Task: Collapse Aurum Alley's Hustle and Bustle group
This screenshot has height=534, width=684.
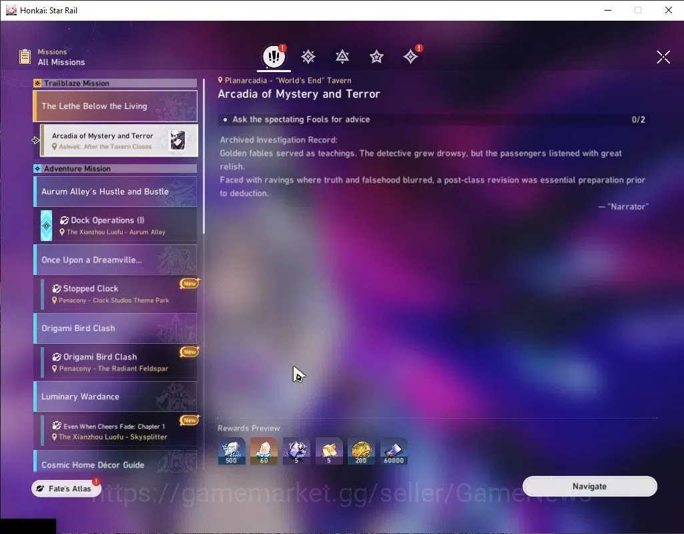Action: (115, 192)
